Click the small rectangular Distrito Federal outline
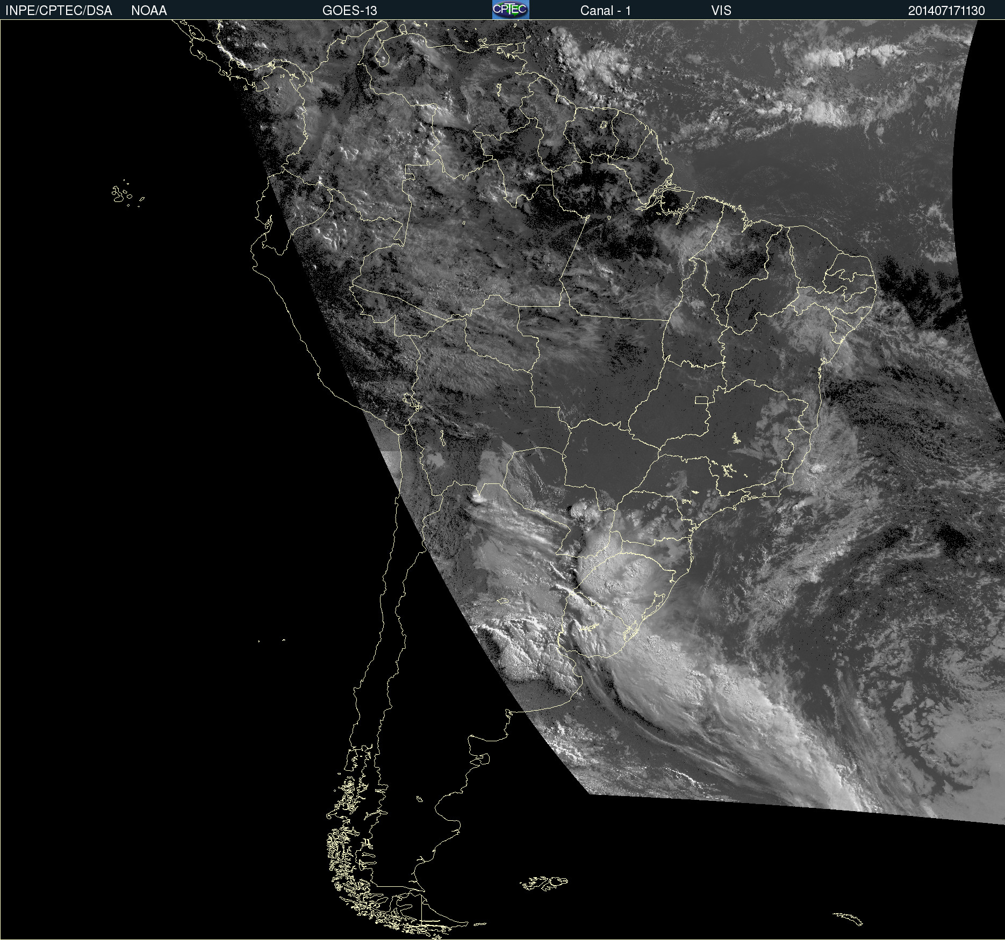The image size is (1005, 940). click(x=701, y=400)
